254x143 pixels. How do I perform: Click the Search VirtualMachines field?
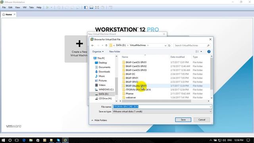192,45
